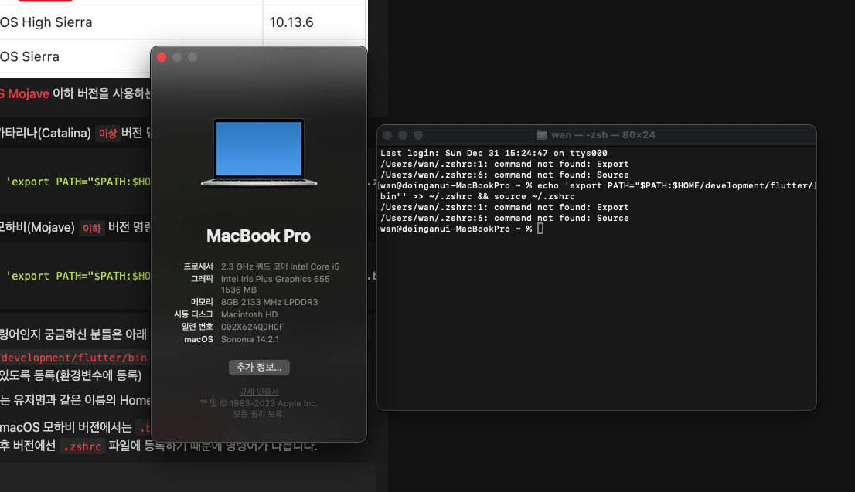Click the Last login line in Terminal
The width and height of the screenshot is (855, 492).
pos(493,153)
